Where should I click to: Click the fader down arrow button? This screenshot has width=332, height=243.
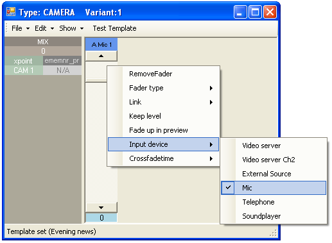pyautogui.click(x=101, y=207)
